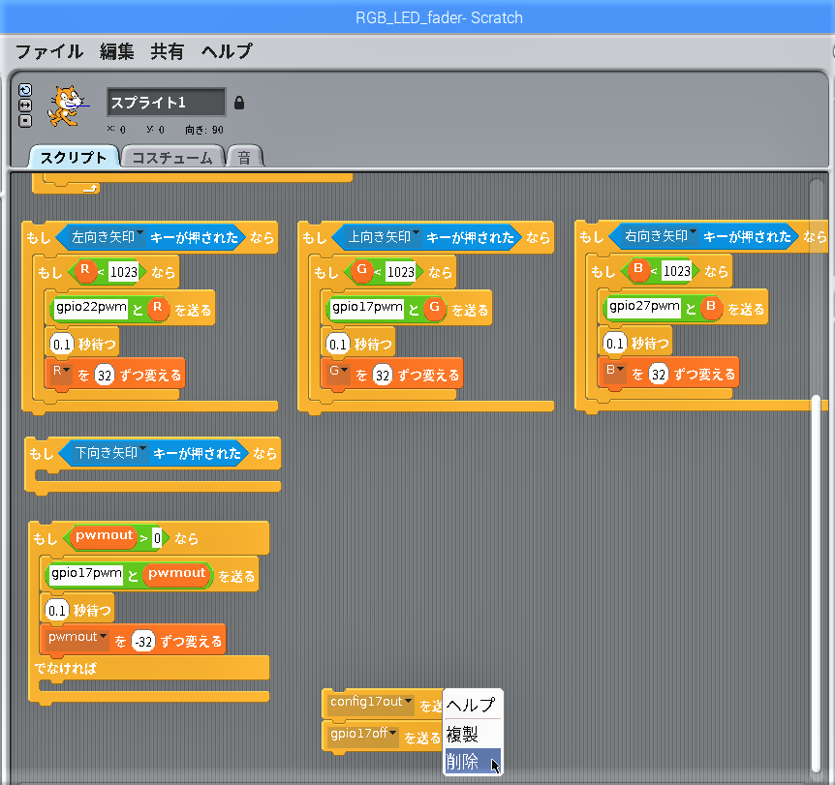Click the 1023 value in B comparison

tap(676, 271)
